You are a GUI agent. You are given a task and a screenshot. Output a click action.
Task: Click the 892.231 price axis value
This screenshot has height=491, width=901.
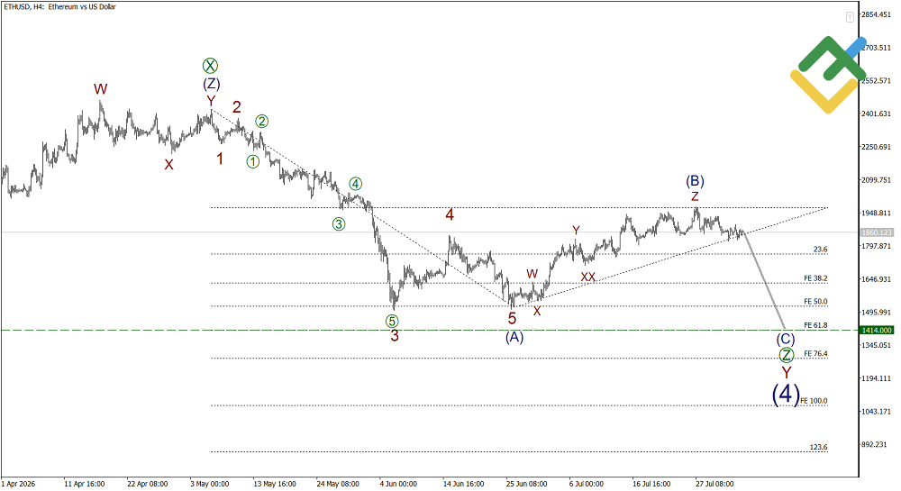pos(873,444)
